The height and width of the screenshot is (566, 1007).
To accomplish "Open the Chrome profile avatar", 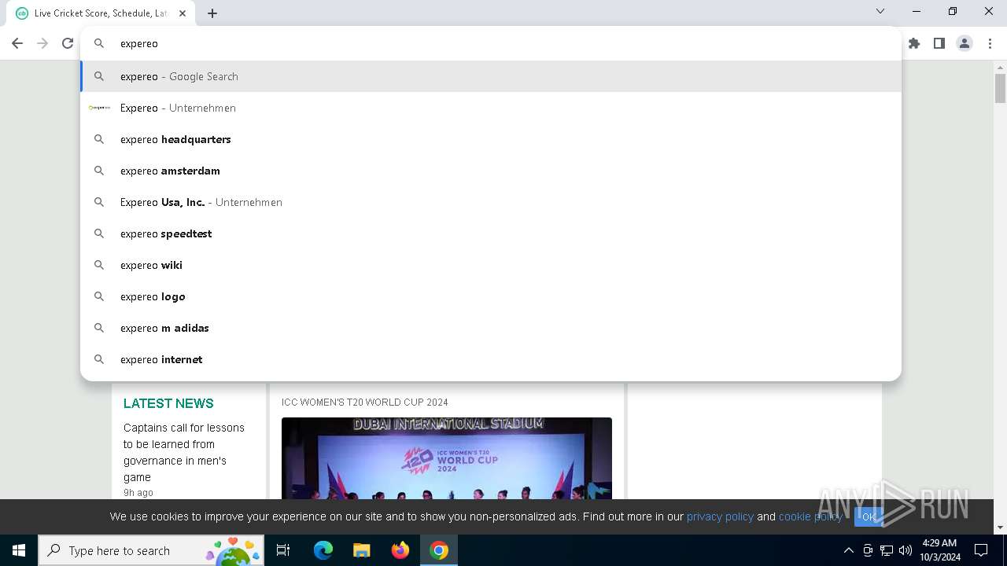I will click(965, 43).
